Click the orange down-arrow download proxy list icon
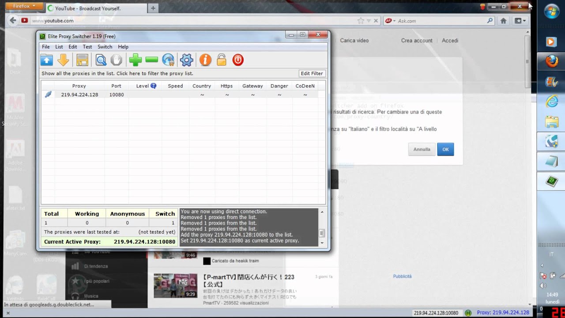Screen dimensions: 565x318 pyautogui.click(x=63, y=60)
